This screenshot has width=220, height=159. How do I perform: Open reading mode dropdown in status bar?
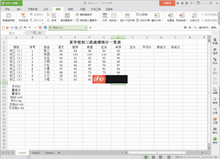(x=172, y=157)
